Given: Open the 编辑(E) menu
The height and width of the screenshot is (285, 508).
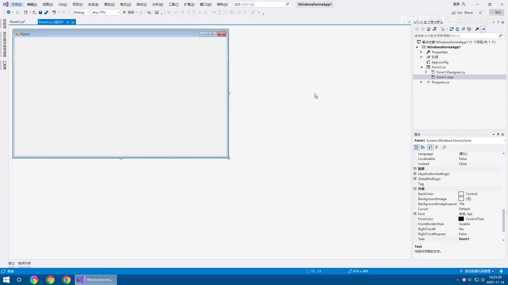Looking at the screenshot, I should (x=32, y=4).
